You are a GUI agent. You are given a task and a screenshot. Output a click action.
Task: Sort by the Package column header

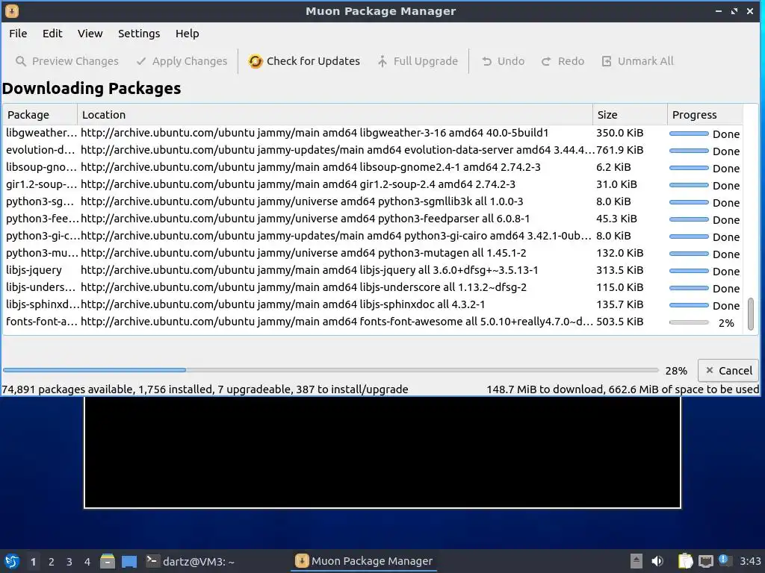click(x=40, y=114)
